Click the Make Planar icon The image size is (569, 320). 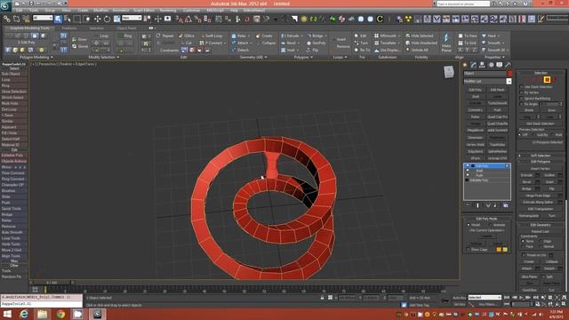(x=446, y=43)
